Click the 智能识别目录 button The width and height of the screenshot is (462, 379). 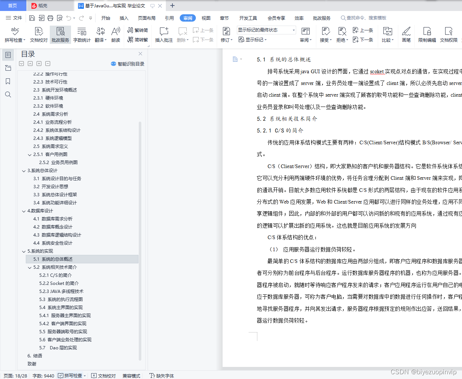click(x=128, y=63)
